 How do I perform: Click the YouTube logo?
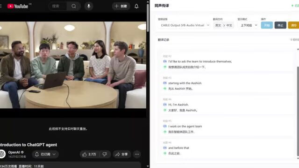[18, 6]
